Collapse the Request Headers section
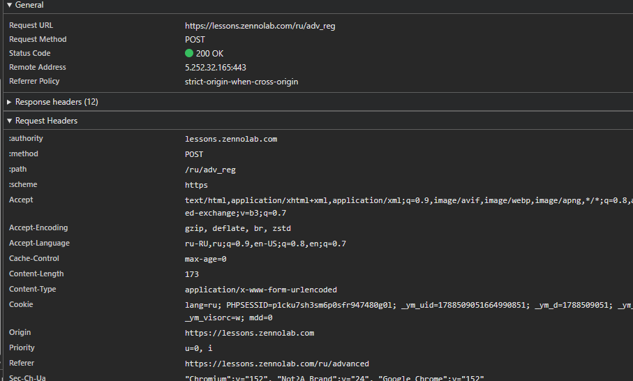 [9, 121]
